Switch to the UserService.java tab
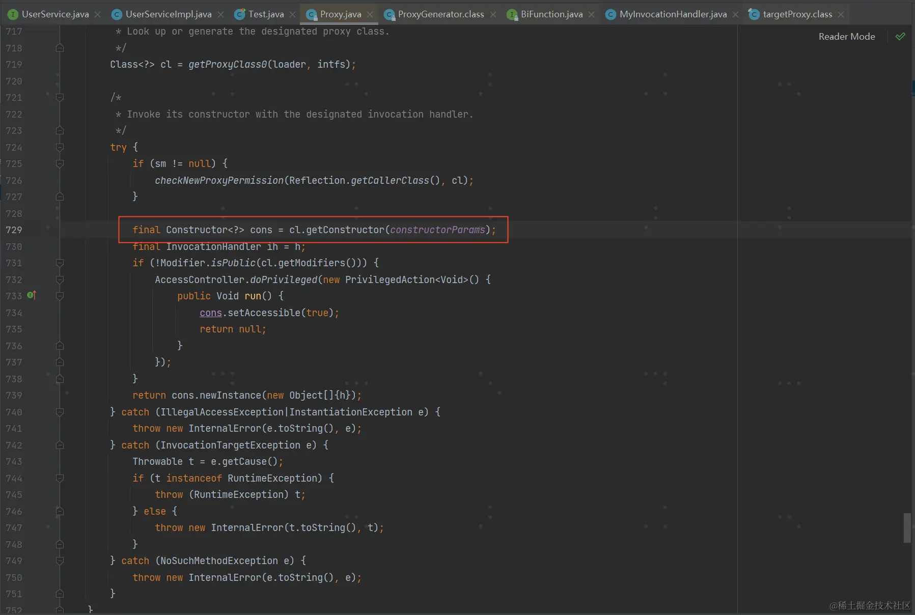 [54, 14]
